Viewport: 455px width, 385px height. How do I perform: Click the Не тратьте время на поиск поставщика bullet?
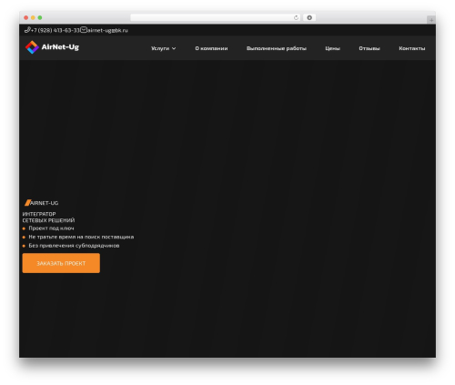point(81,237)
